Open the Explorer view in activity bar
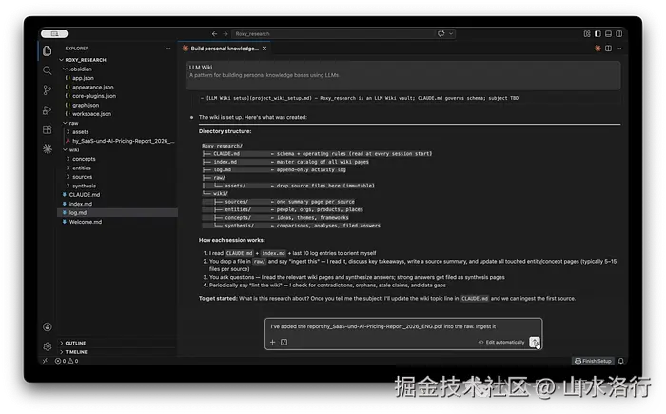The image size is (666, 414). tap(48, 50)
